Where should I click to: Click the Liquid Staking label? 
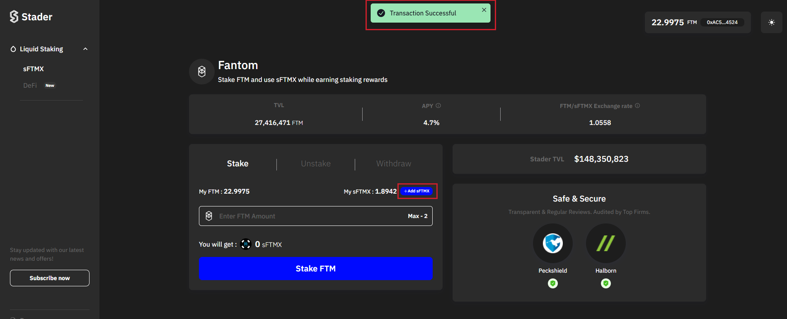point(41,49)
